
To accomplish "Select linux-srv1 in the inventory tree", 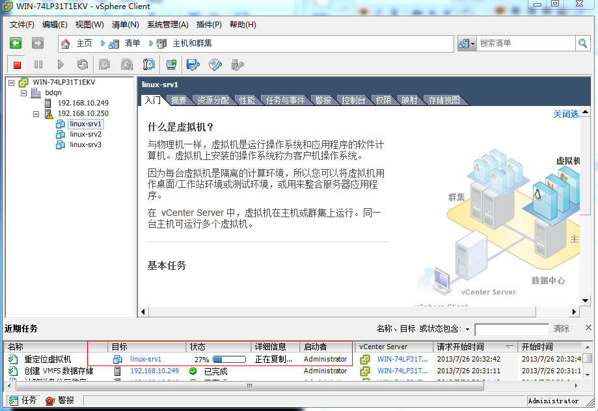I will coord(85,124).
